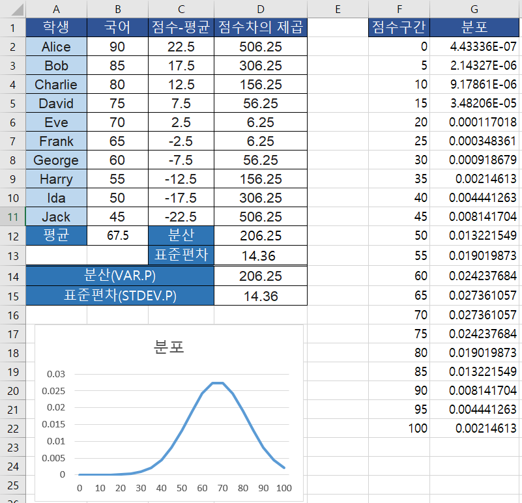
Task: Select column E header
Action: pos(338,9)
